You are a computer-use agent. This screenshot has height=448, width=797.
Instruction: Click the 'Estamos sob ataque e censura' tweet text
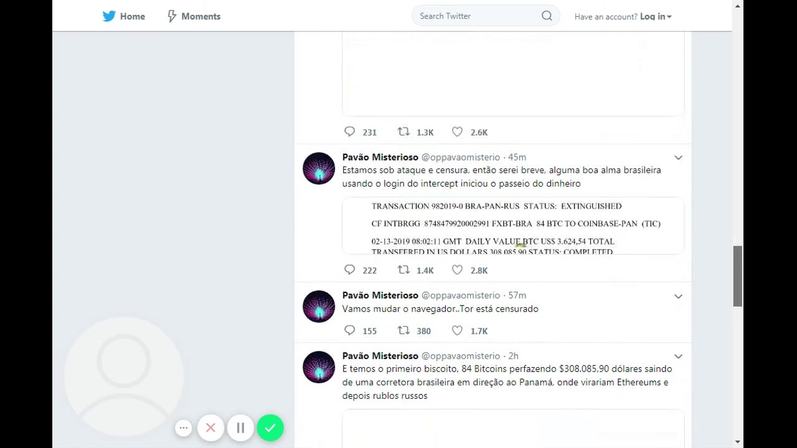[x=502, y=177]
